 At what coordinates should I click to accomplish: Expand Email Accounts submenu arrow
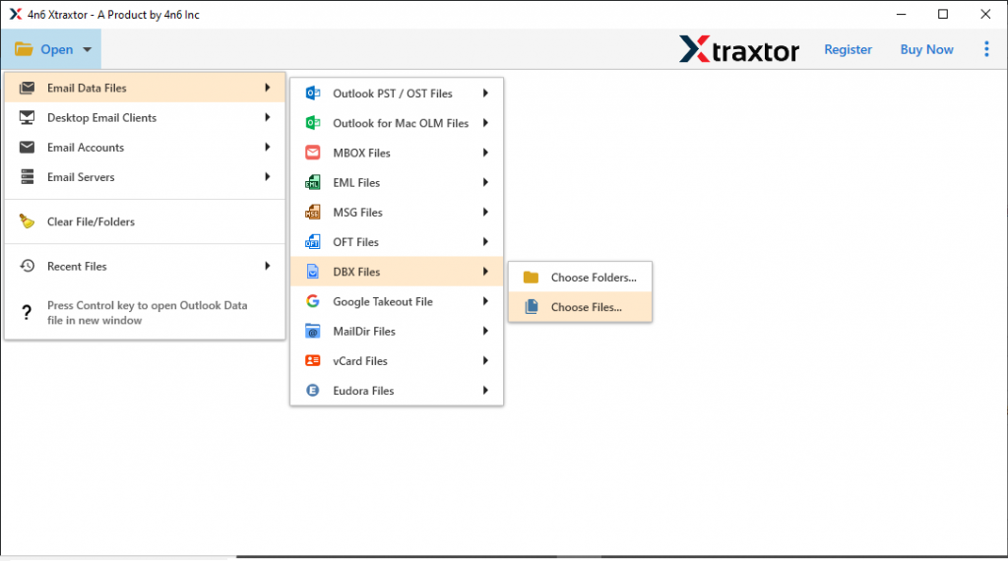click(x=268, y=147)
